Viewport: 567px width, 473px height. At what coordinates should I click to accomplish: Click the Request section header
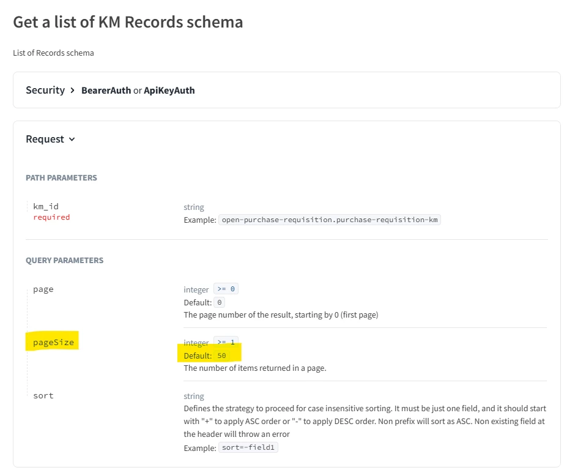pyautogui.click(x=45, y=140)
